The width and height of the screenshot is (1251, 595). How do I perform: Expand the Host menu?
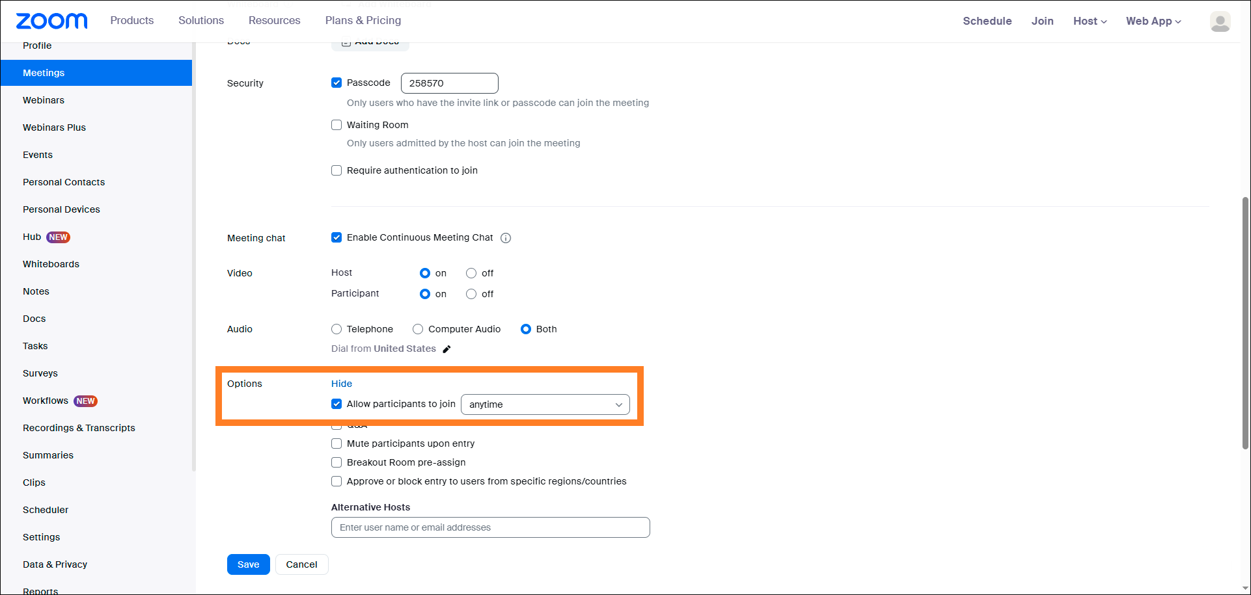[1090, 21]
